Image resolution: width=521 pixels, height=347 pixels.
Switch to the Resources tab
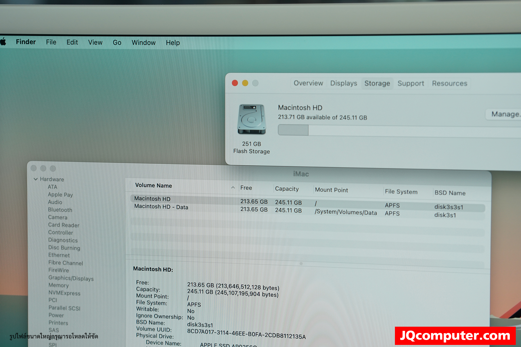[x=450, y=84]
